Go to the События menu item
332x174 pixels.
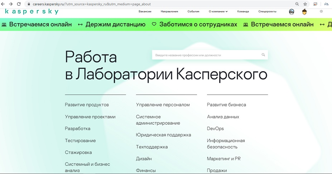tap(193, 11)
